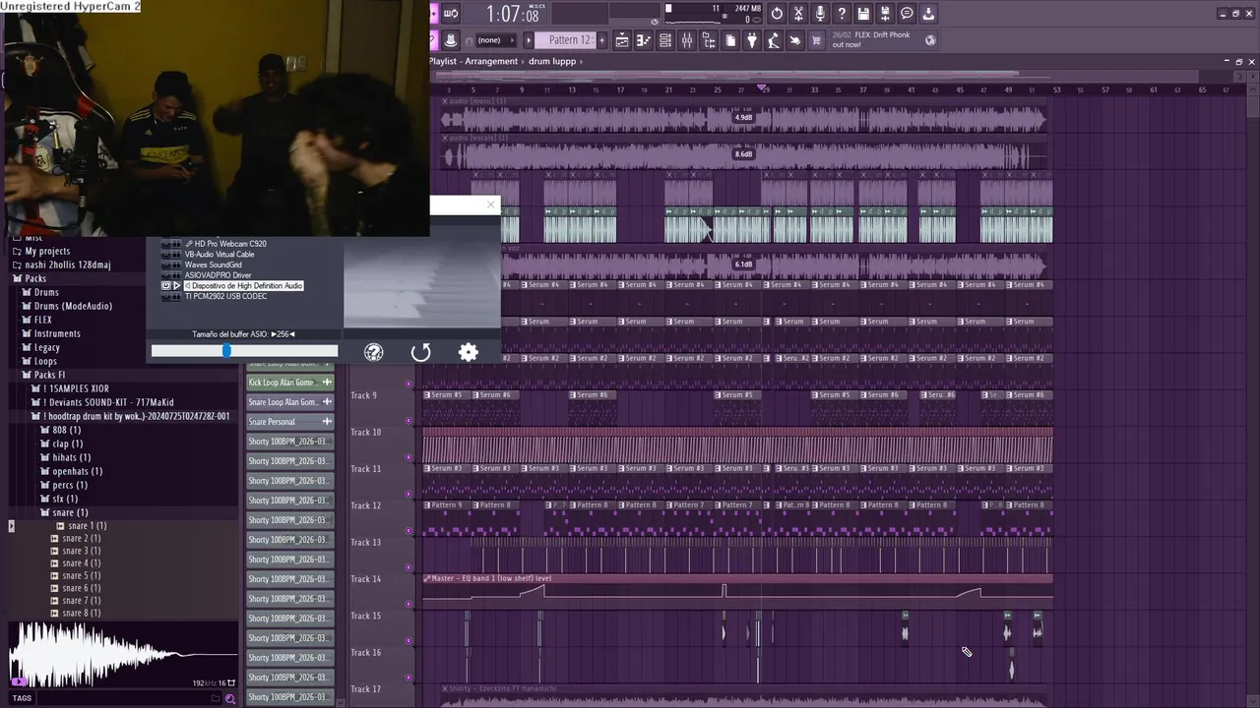Save project with the floppy disk icon
The height and width of the screenshot is (708, 1260).
tap(863, 14)
